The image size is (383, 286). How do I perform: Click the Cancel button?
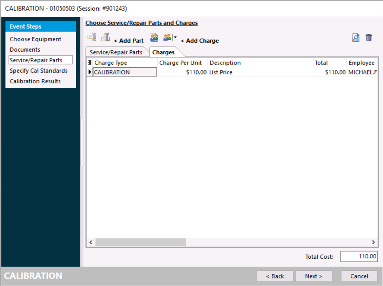tap(359, 276)
